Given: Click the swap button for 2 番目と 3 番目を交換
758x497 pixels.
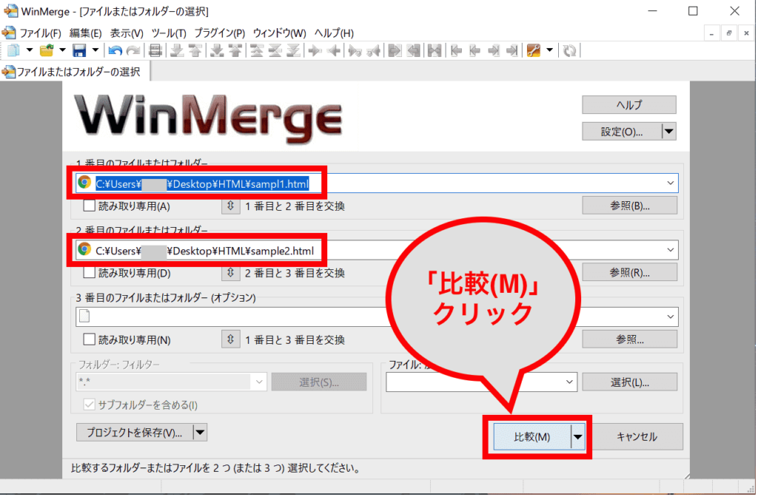Looking at the screenshot, I should (231, 272).
